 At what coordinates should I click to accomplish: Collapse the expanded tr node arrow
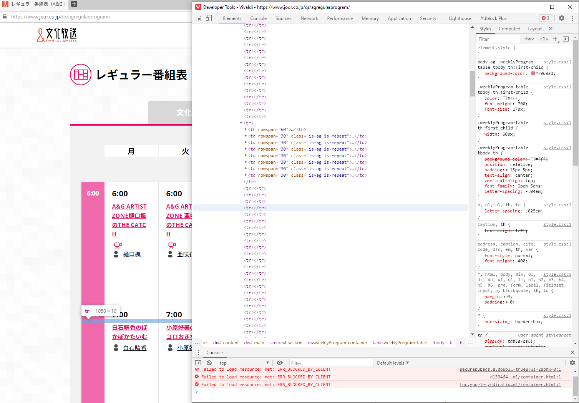(241, 123)
